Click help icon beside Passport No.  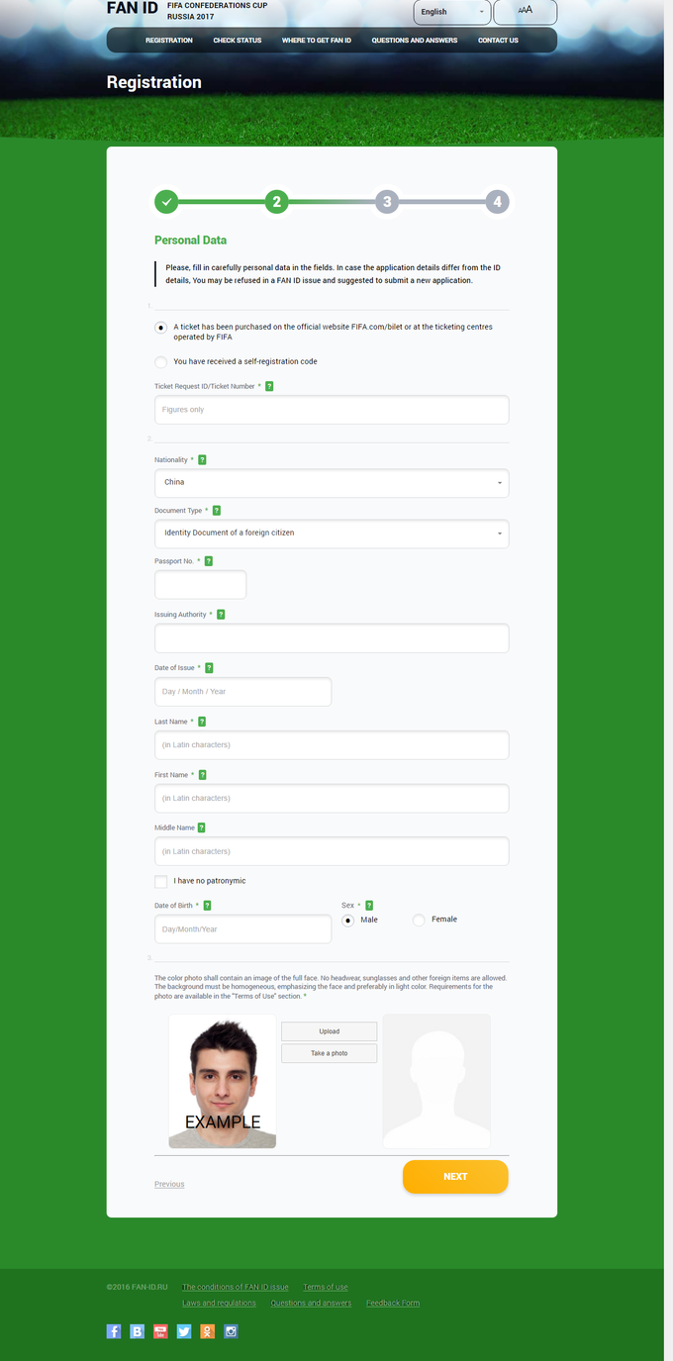point(209,561)
